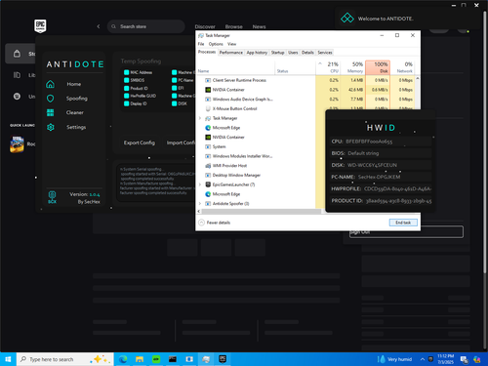Open Microsoft Edge from the taskbar
The height and width of the screenshot is (366, 488).
(123, 359)
